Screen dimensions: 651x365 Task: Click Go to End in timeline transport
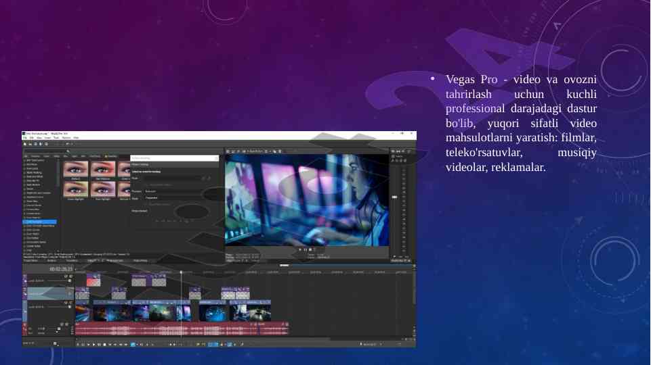pos(115,344)
